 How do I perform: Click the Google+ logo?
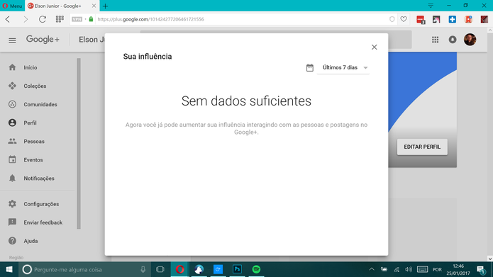click(43, 40)
